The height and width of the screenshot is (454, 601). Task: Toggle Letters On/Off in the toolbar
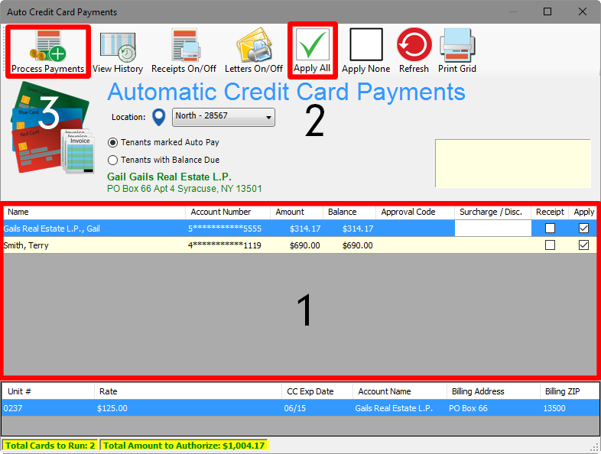pyautogui.click(x=253, y=50)
